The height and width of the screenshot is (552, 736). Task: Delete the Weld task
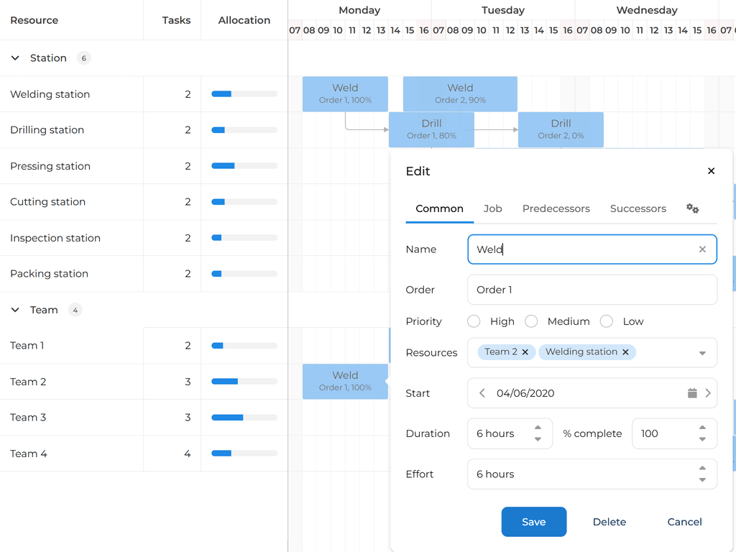tap(609, 522)
